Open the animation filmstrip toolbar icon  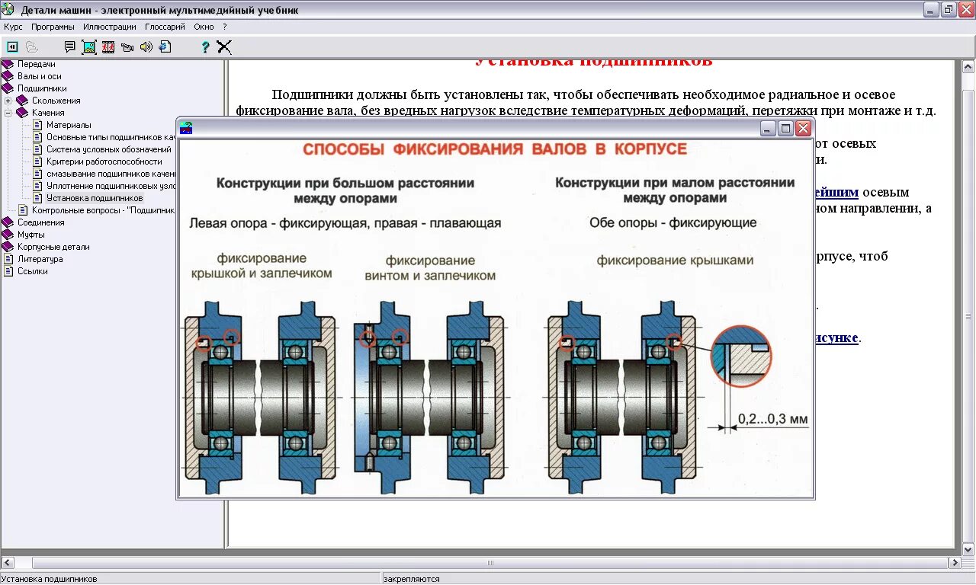point(108,46)
